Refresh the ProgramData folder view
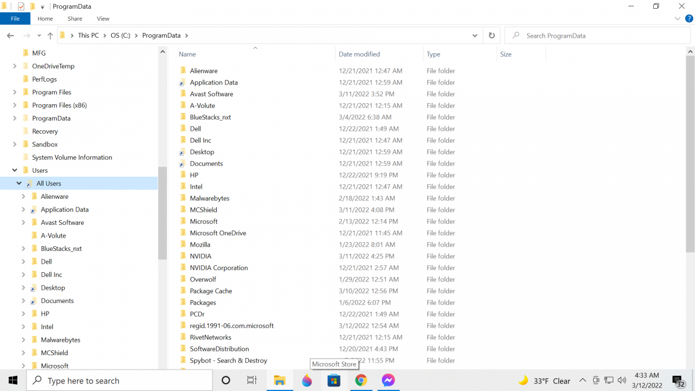Viewport: 695px width, 391px height. pyautogui.click(x=492, y=35)
